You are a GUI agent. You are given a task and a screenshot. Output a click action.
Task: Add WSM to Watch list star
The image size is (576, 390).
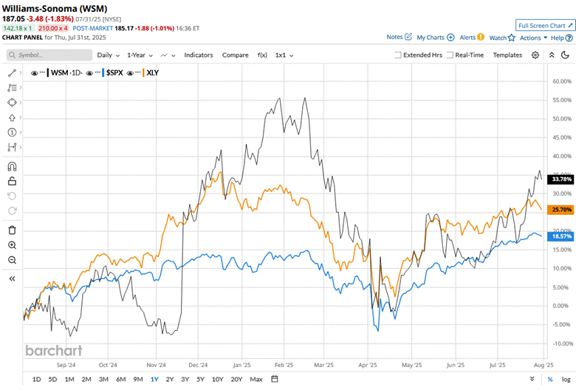pyautogui.click(x=511, y=38)
